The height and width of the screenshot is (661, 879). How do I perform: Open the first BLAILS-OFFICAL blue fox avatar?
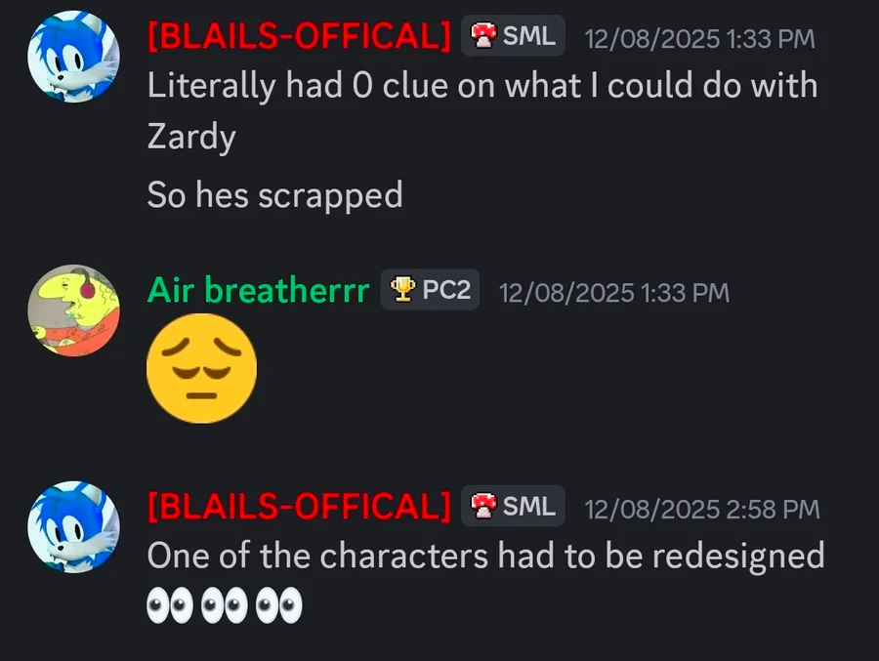pos(73,57)
